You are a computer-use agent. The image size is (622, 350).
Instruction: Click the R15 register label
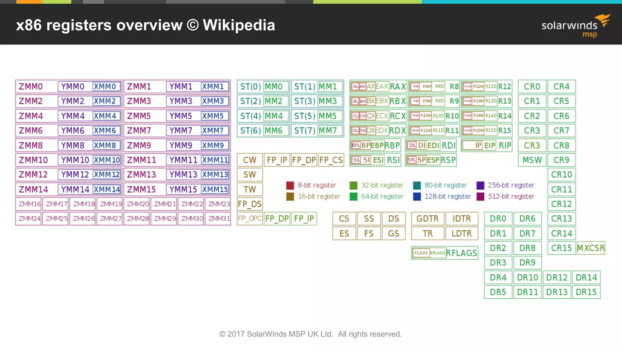(505, 131)
